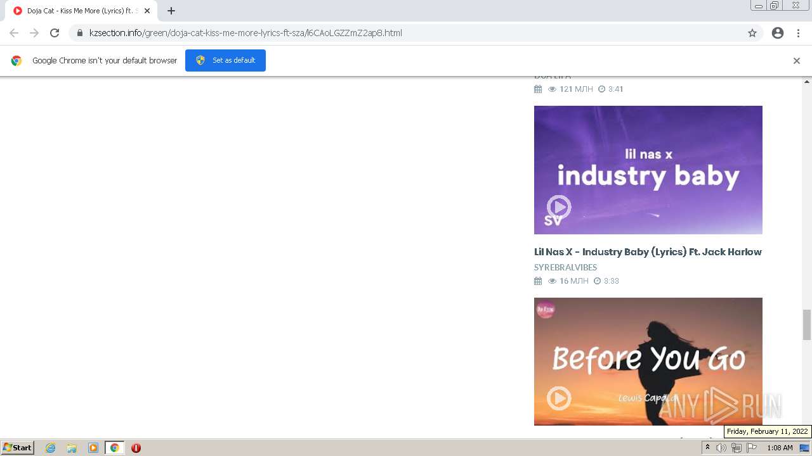
Task: Reload the current page
Action: tap(55, 33)
